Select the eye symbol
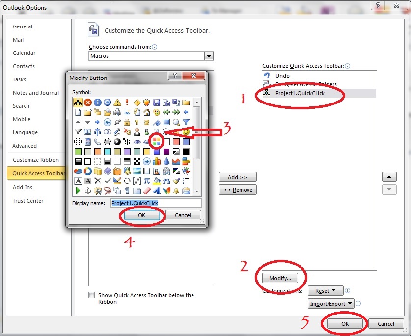Viewport: 411px width, 336px height. point(137,141)
